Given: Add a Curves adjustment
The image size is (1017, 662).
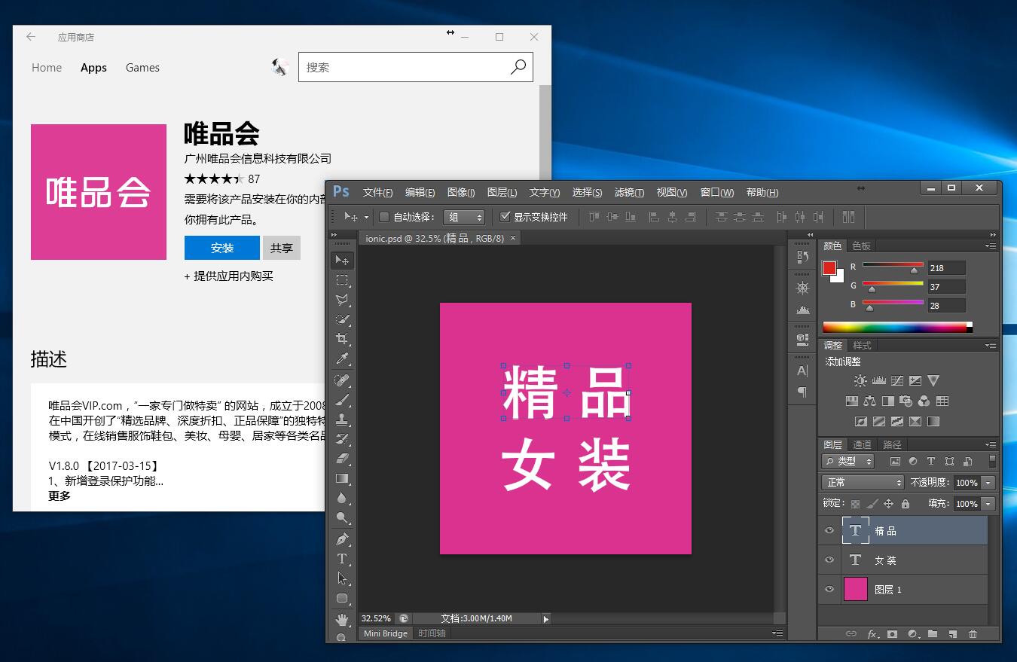Looking at the screenshot, I should [x=897, y=381].
